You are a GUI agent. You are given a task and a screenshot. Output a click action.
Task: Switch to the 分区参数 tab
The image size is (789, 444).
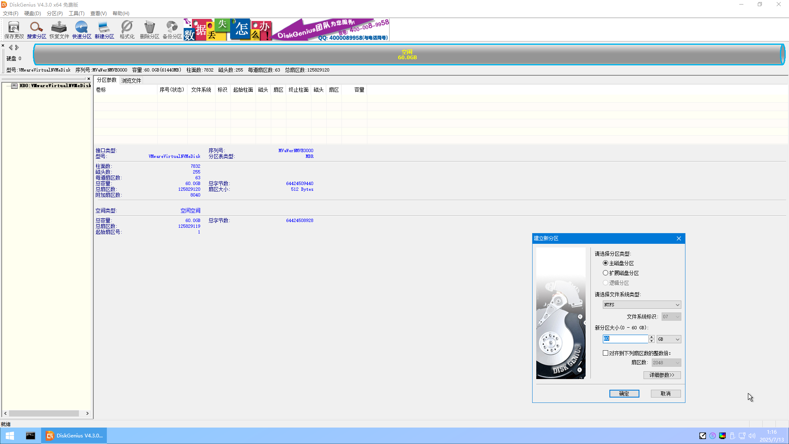coord(106,80)
